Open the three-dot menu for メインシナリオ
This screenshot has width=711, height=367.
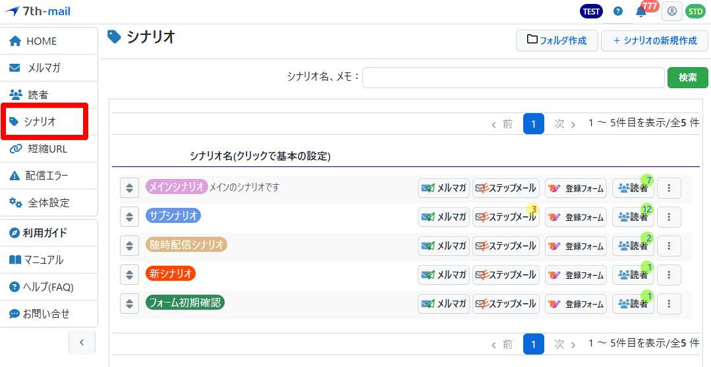669,188
